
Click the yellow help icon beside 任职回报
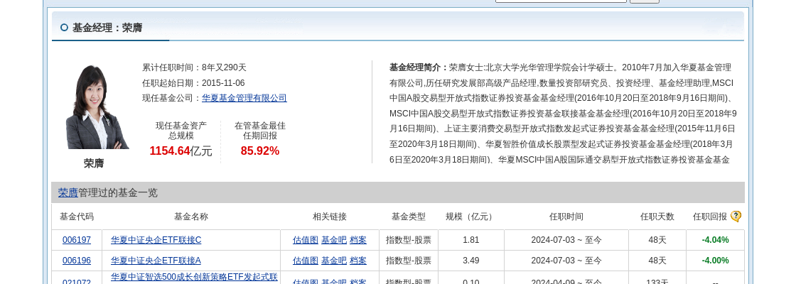[x=736, y=217]
